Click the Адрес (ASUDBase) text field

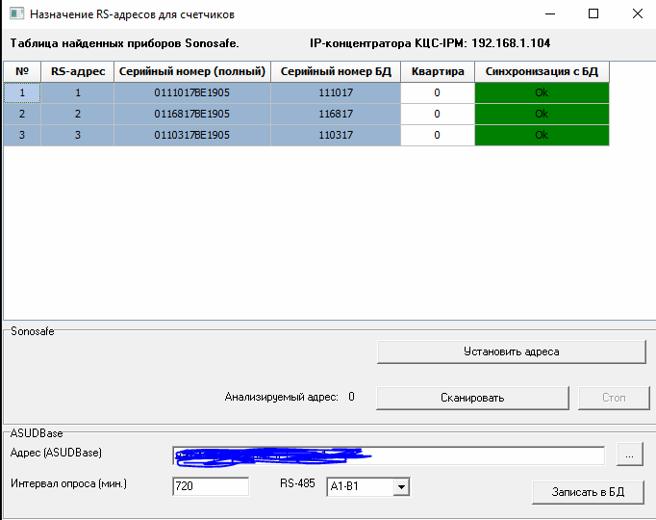pyautogui.click(x=388, y=455)
